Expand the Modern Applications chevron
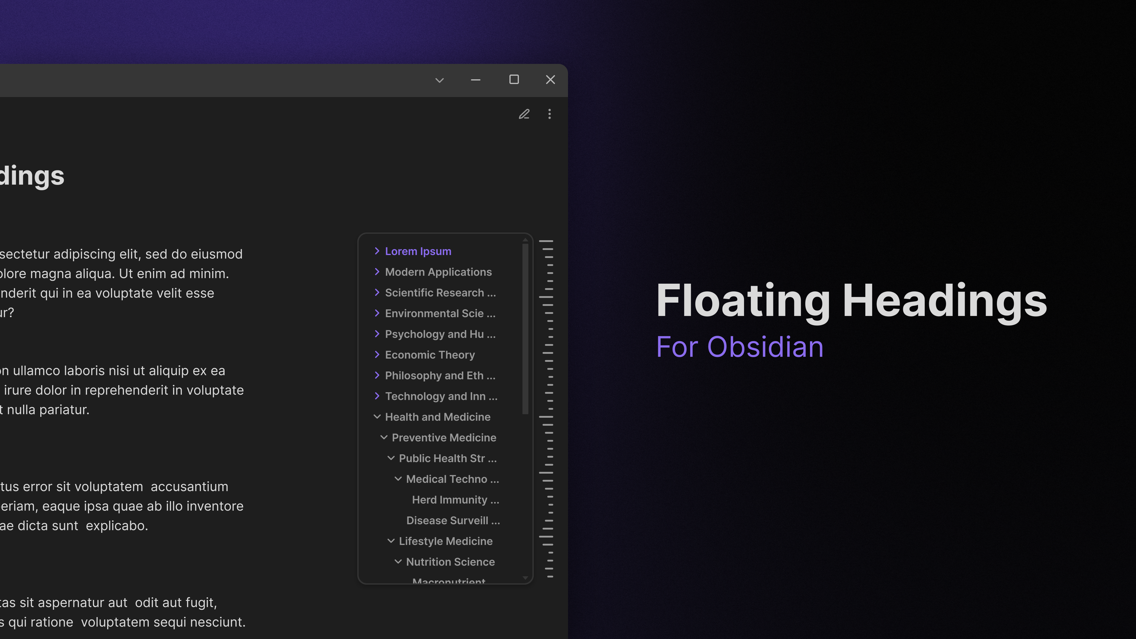The height and width of the screenshot is (639, 1136). [377, 272]
